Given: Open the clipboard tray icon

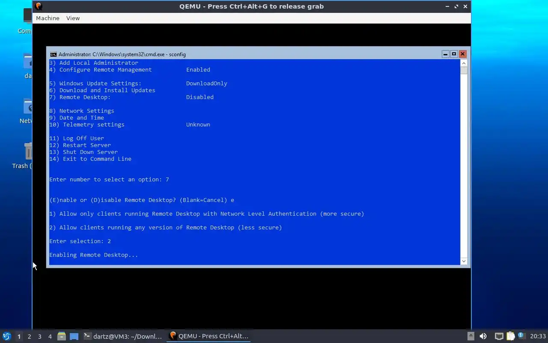Looking at the screenshot, I should click(x=510, y=336).
